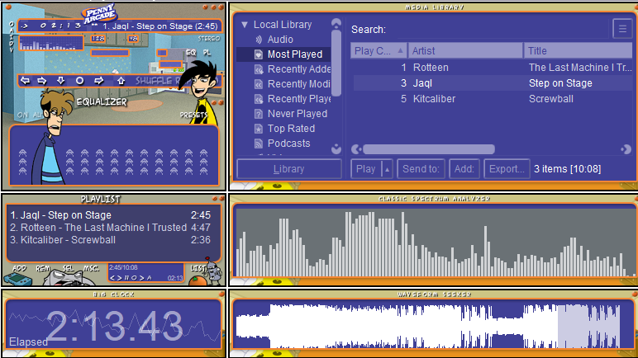Turn the equalizer ON switch
The height and width of the screenshot is (358, 638).
pyautogui.click(x=22, y=115)
